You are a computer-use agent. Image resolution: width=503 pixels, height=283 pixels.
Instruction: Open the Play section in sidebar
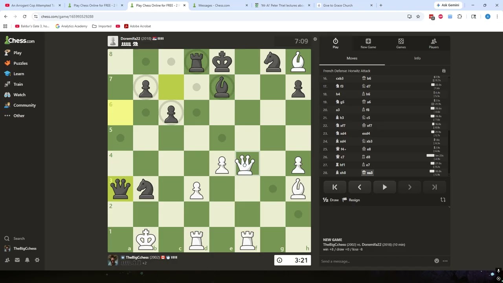[13, 53]
